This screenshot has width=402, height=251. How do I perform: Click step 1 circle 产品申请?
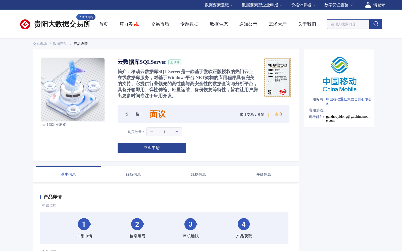pyautogui.click(x=84, y=224)
